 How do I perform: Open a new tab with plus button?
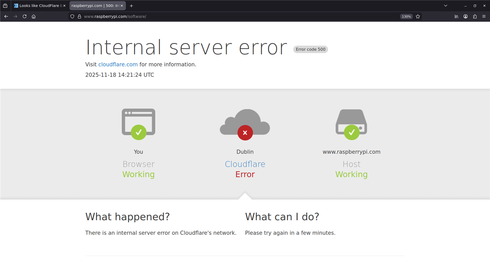(131, 6)
